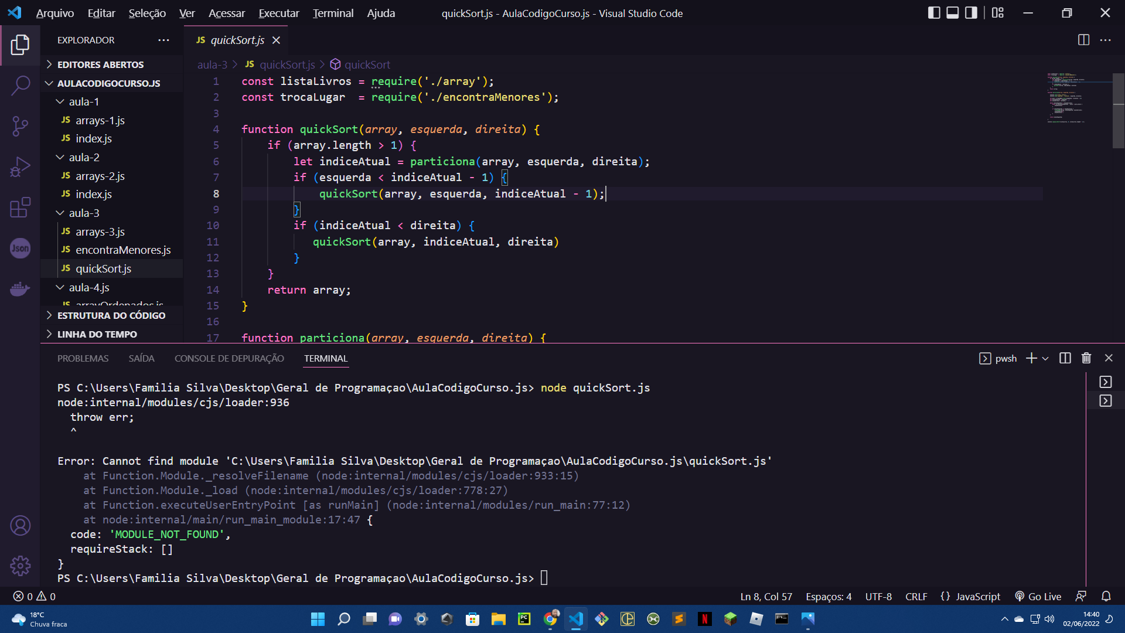Collapse AULACODIGOCURSO.JS workspace folder
This screenshot has width=1125, height=633.
point(111,83)
